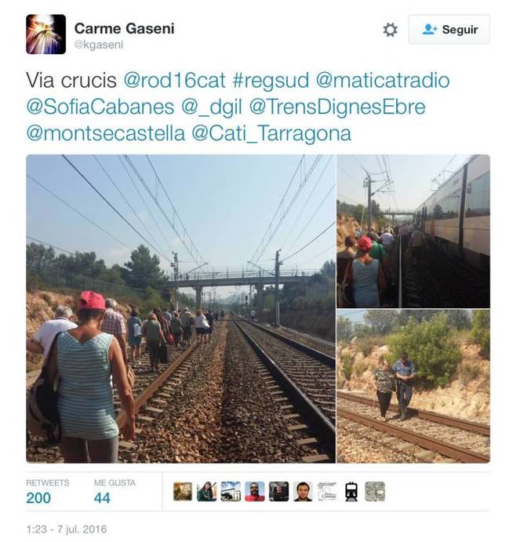This screenshot has height=542, width=513.
Task: Open the black train icon user avatar
Action: [x=351, y=492]
